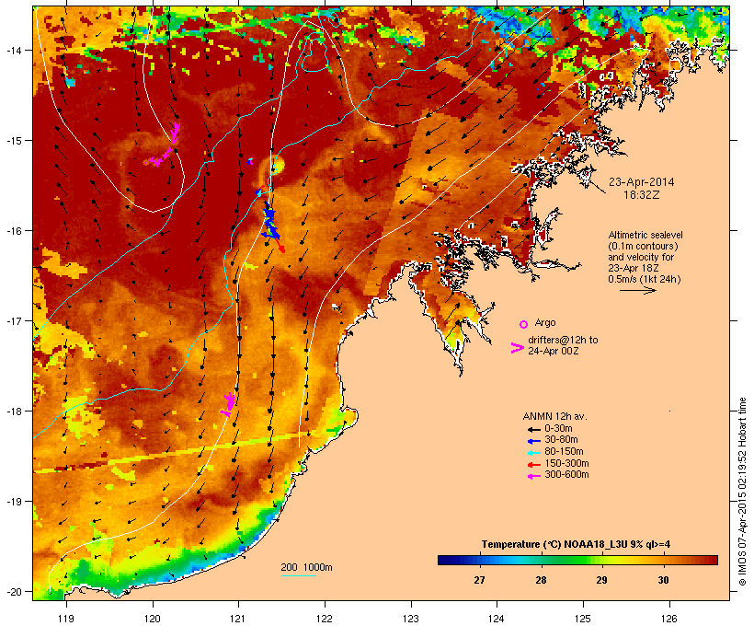Click the colorbar value 28
Screen dimensions: 754x626
pyautogui.click(x=541, y=580)
